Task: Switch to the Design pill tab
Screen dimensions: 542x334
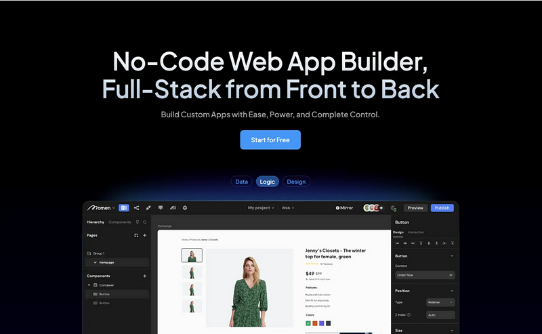Action: 296,182
